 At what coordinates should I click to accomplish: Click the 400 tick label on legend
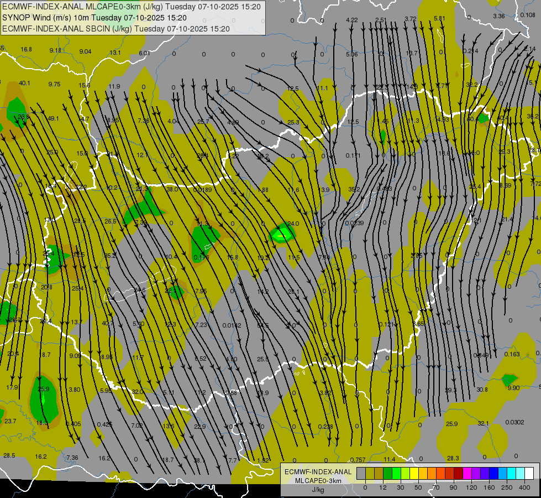[x=524, y=487]
